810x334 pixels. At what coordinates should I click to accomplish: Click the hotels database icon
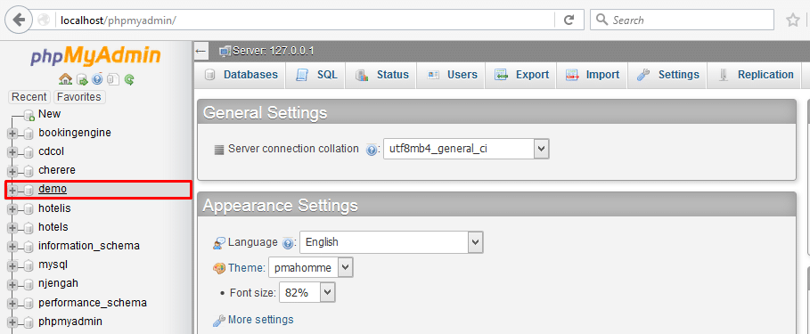pos(29,228)
